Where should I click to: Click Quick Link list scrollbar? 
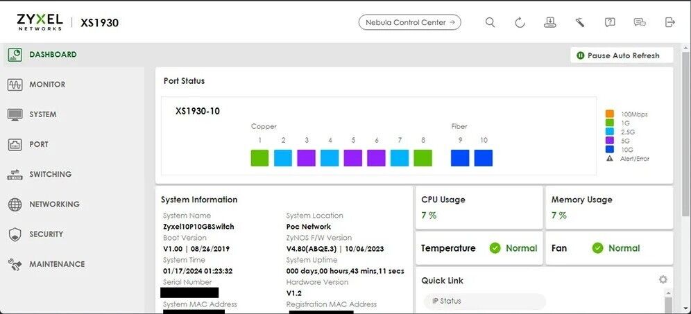tap(668, 304)
